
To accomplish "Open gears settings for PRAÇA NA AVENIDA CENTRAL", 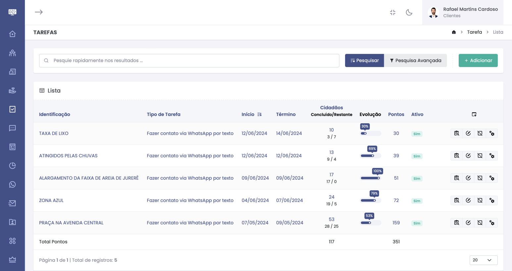I will click(492, 223).
